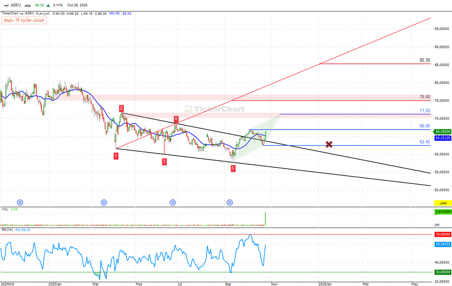452x286 pixels.
Task: Select the red wave label 4
Action: pyautogui.click(x=176, y=119)
